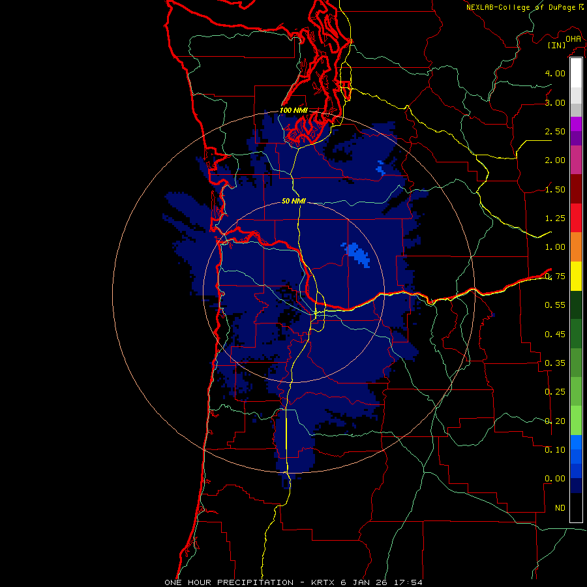Click the 0.45 legend value
Screen dimensions: 587x587
(555, 334)
